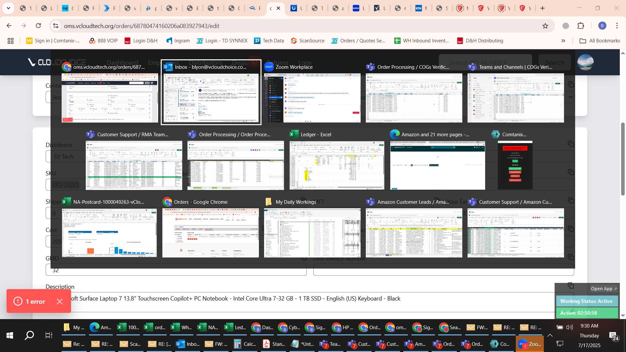Open Login D&H bookmark
The width and height of the screenshot is (626, 352).
[x=141, y=41]
